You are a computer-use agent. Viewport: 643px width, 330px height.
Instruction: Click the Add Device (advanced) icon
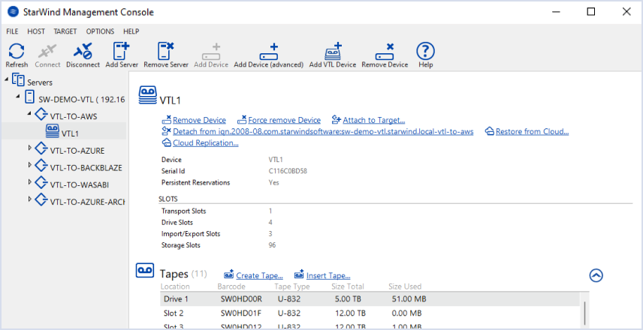269,52
